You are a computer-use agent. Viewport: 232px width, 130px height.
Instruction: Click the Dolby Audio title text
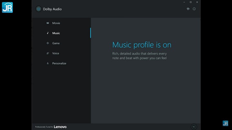pyautogui.click(x=52, y=9)
